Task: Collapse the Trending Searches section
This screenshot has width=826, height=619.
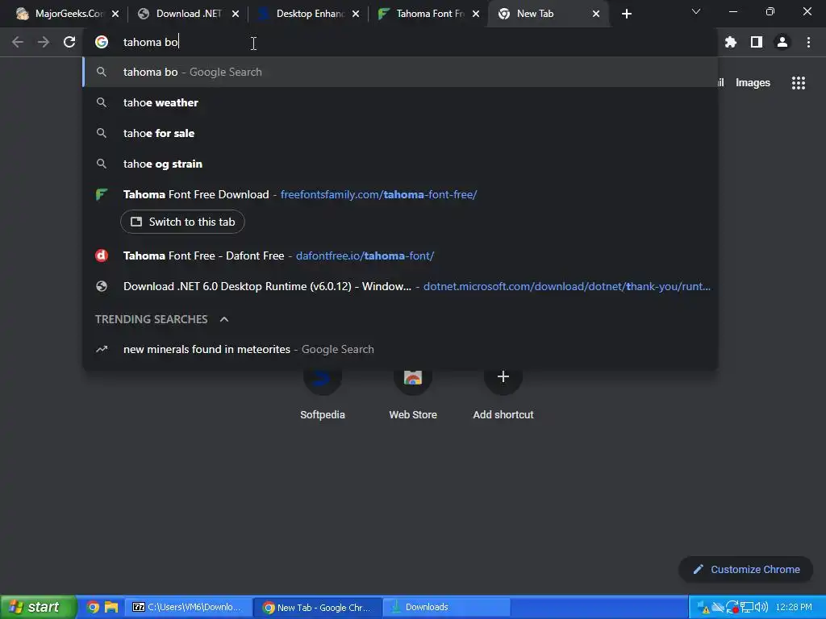Action: [224, 319]
